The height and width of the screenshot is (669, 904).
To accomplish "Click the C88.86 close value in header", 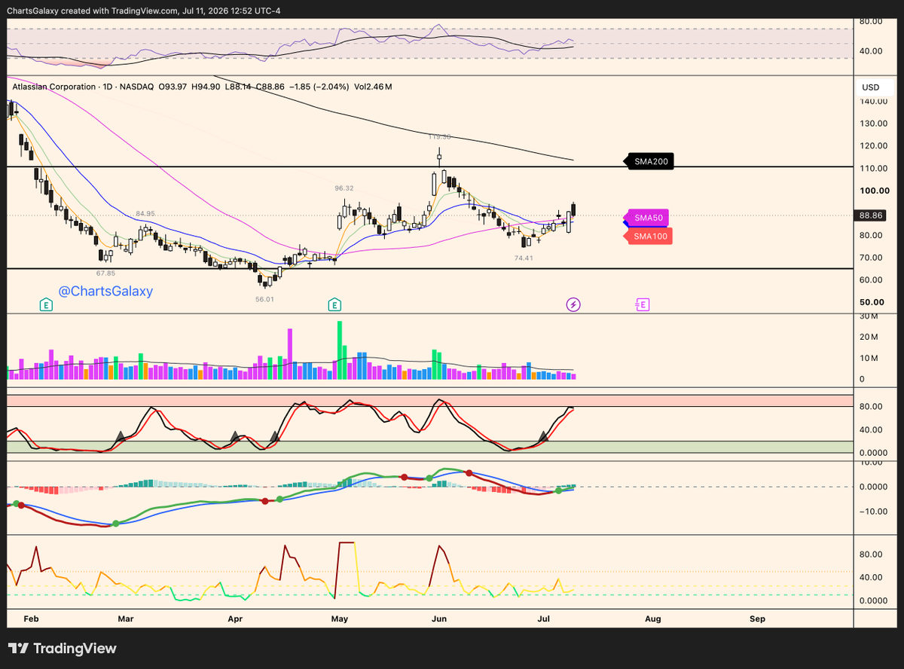I will (270, 87).
